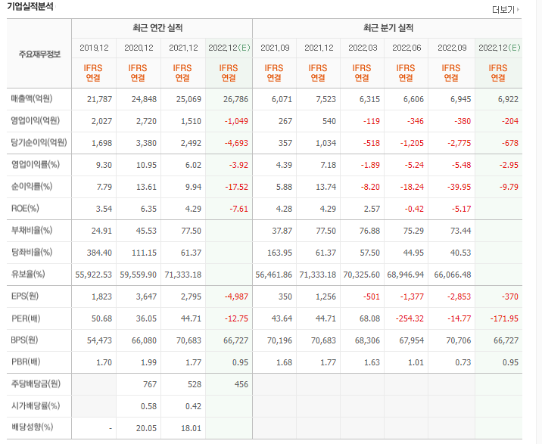This screenshot has width=542, height=444.
Task: Open the 더보기 link
Action: pos(502,10)
